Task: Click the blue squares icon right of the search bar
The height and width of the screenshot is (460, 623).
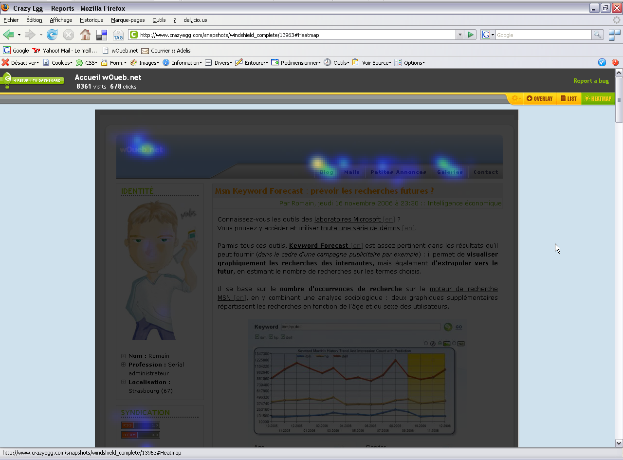Action: 615,35
